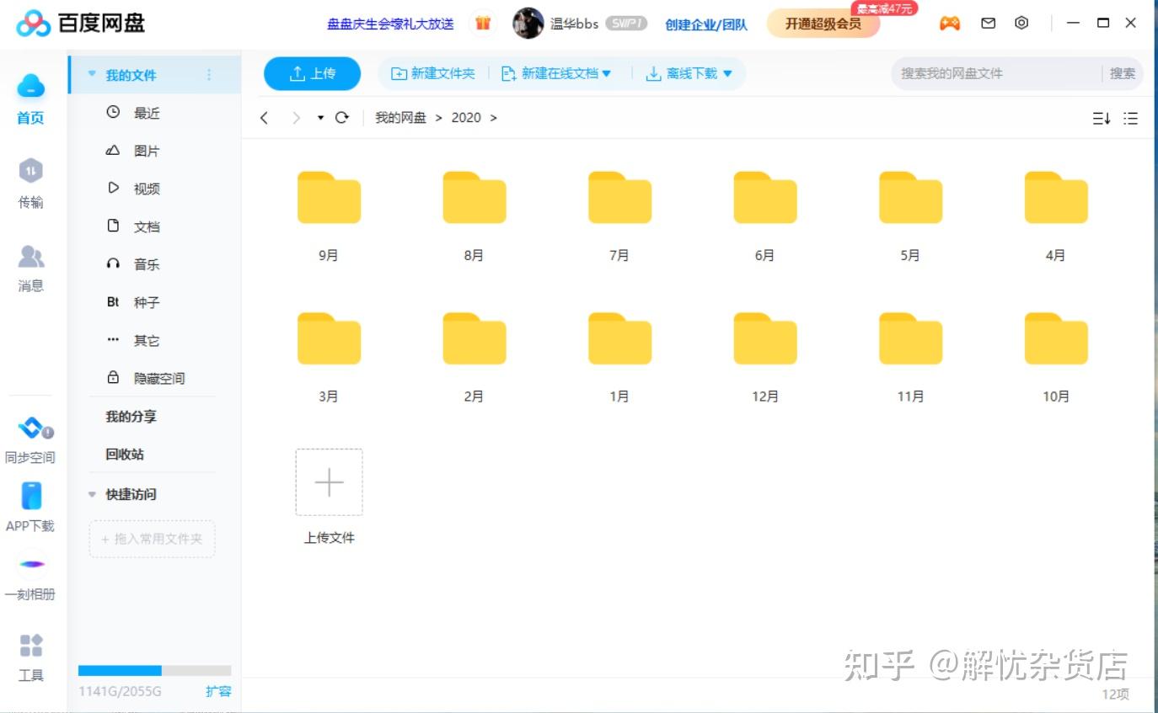Open the navigation history dropdown arrow
The image size is (1158, 713).
click(320, 118)
